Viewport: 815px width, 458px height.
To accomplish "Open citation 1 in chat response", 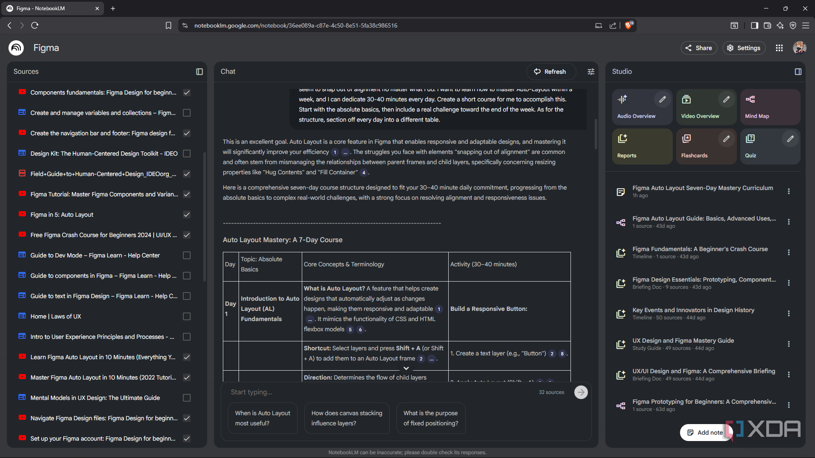I will pos(335,152).
